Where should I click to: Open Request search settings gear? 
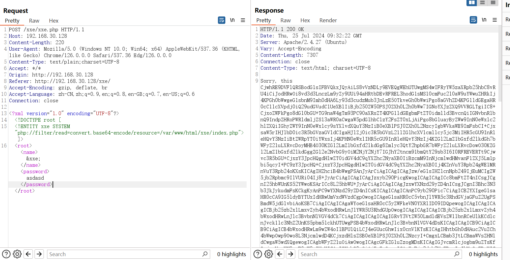click(17, 254)
